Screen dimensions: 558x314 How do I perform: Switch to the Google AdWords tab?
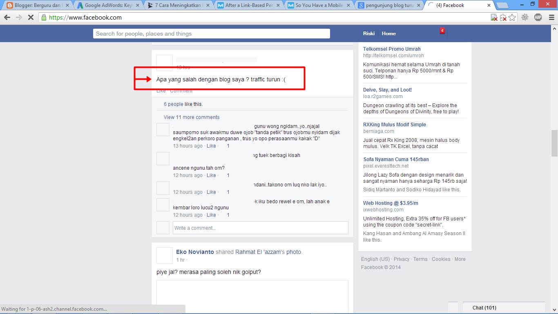click(107, 5)
